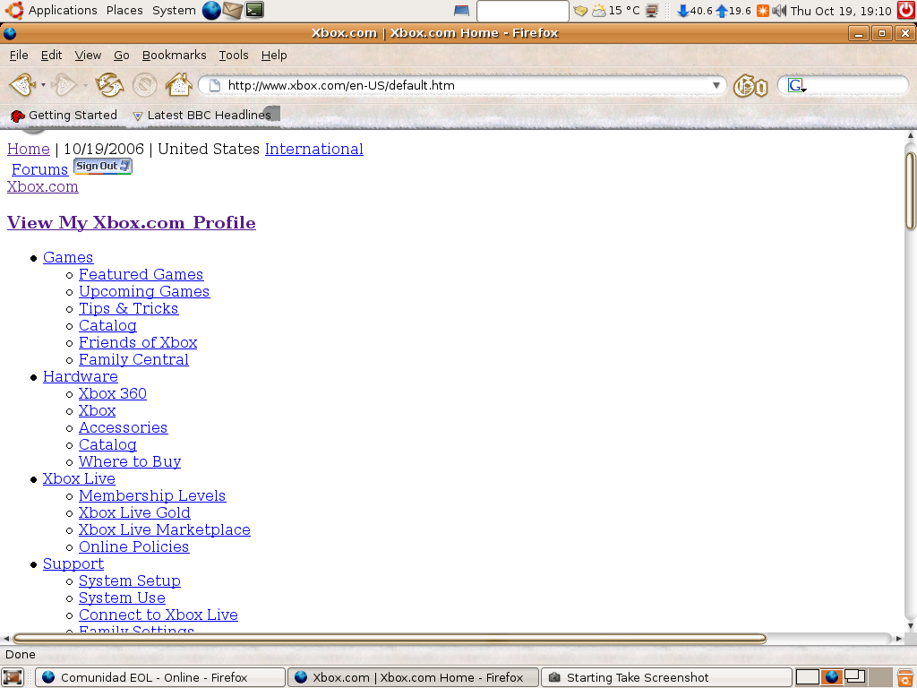Screen dimensions: 917x688
Task: Open the mail envelope launcher in top panel
Action: [x=232, y=10]
